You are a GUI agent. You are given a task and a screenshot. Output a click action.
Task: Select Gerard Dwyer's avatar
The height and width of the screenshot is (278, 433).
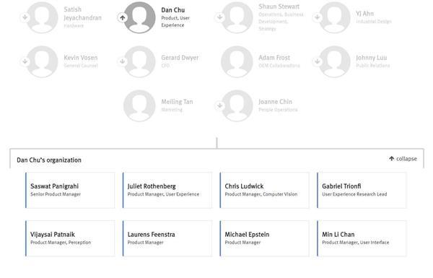(x=139, y=61)
